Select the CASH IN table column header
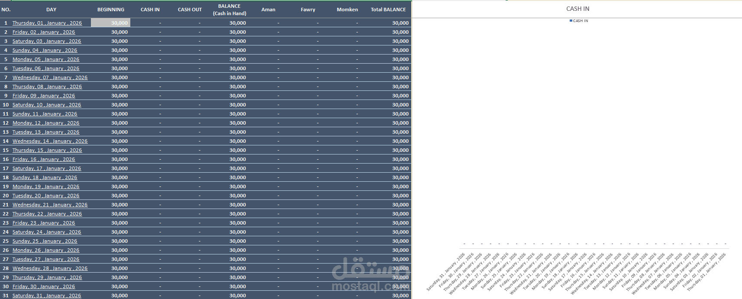This screenshot has width=742, height=299. [150, 10]
